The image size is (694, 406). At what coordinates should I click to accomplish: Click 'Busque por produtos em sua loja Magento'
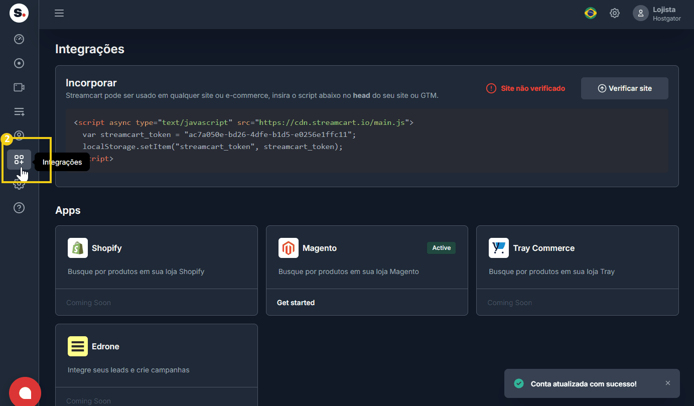(349, 272)
